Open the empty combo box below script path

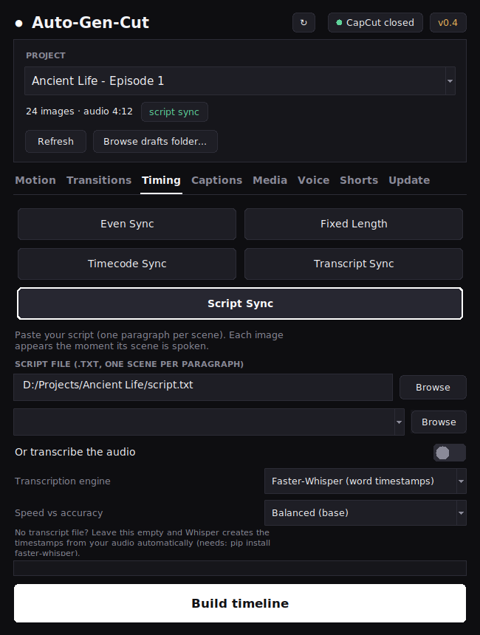tap(209, 422)
